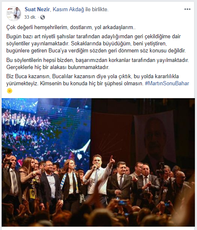Open Suat Nezir's profile picture
This screenshot has height=230, width=197.
[x=13, y=13]
